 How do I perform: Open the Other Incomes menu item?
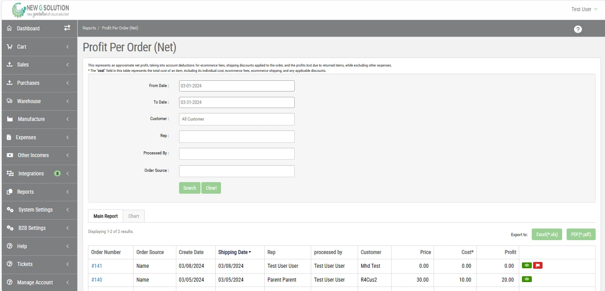coord(39,155)
